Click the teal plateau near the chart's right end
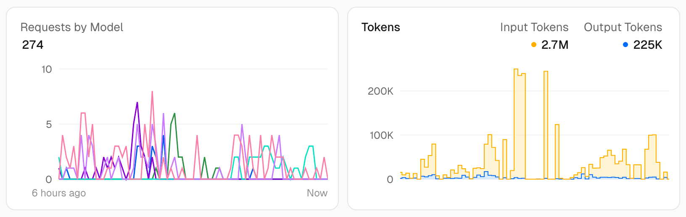 [311, 146]
